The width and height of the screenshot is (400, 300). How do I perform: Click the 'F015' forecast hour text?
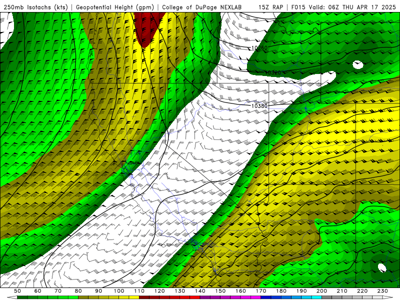298,7
